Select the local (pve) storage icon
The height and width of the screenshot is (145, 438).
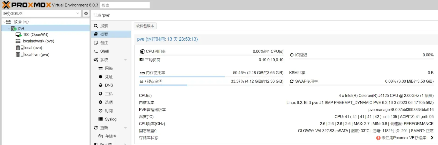click(20, 48)
